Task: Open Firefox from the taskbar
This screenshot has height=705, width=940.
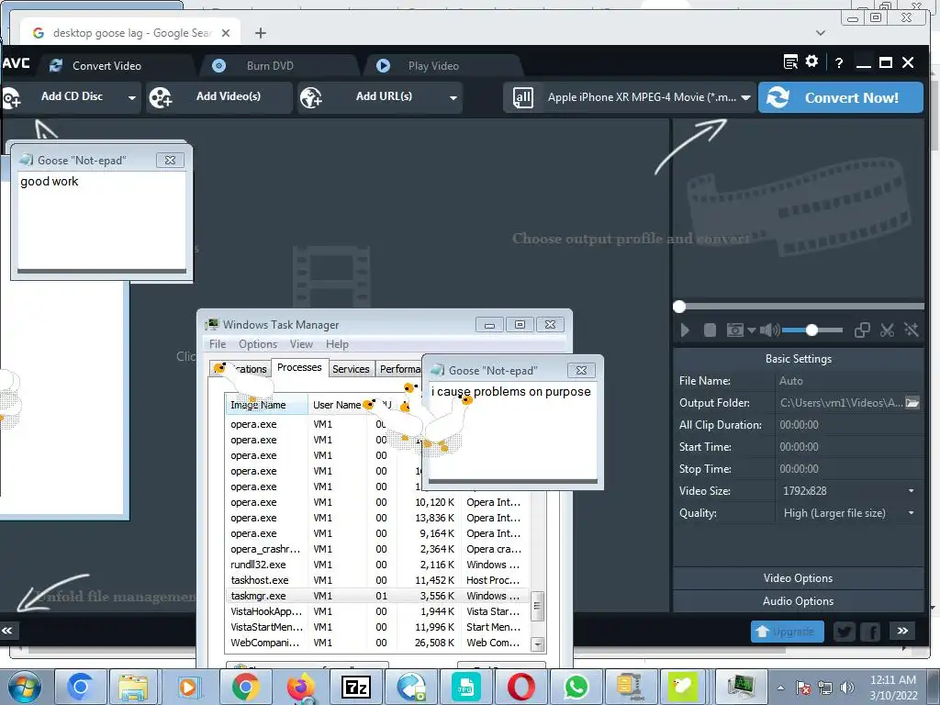Action: [x=301, y=687]
